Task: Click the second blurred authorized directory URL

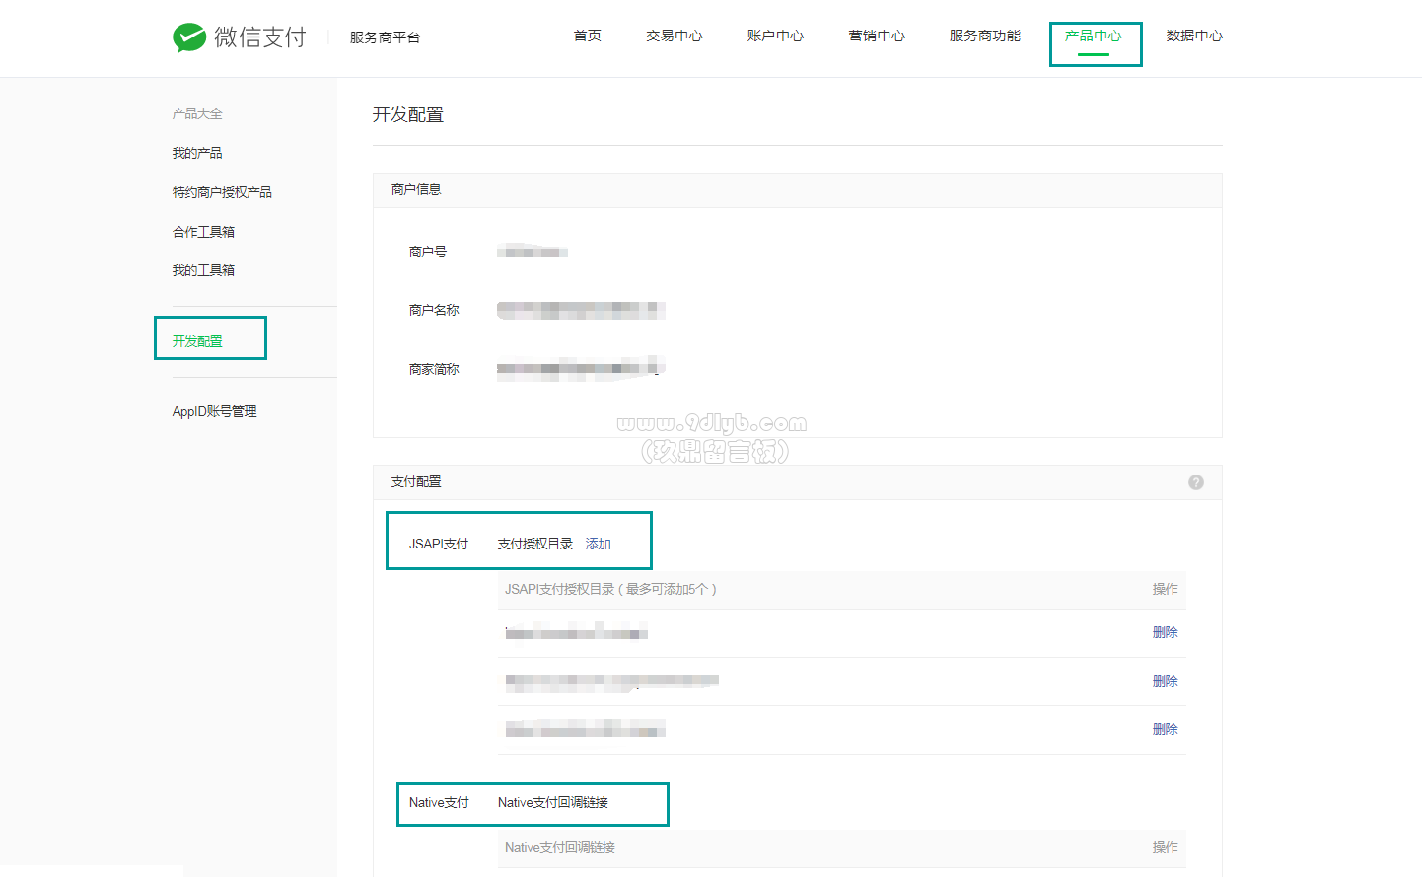Action: (611, 681)
